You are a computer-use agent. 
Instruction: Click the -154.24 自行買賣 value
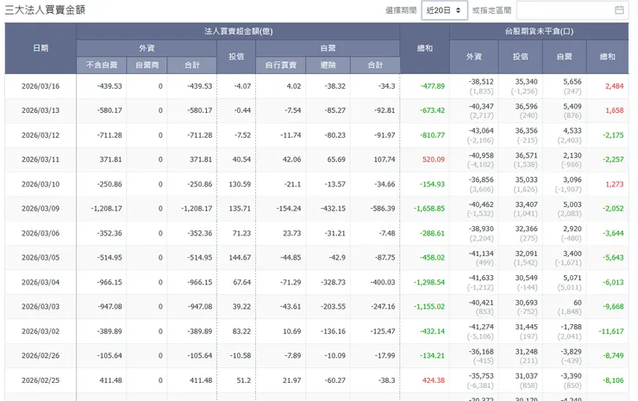pyautogui.click(x=289, y=209)
